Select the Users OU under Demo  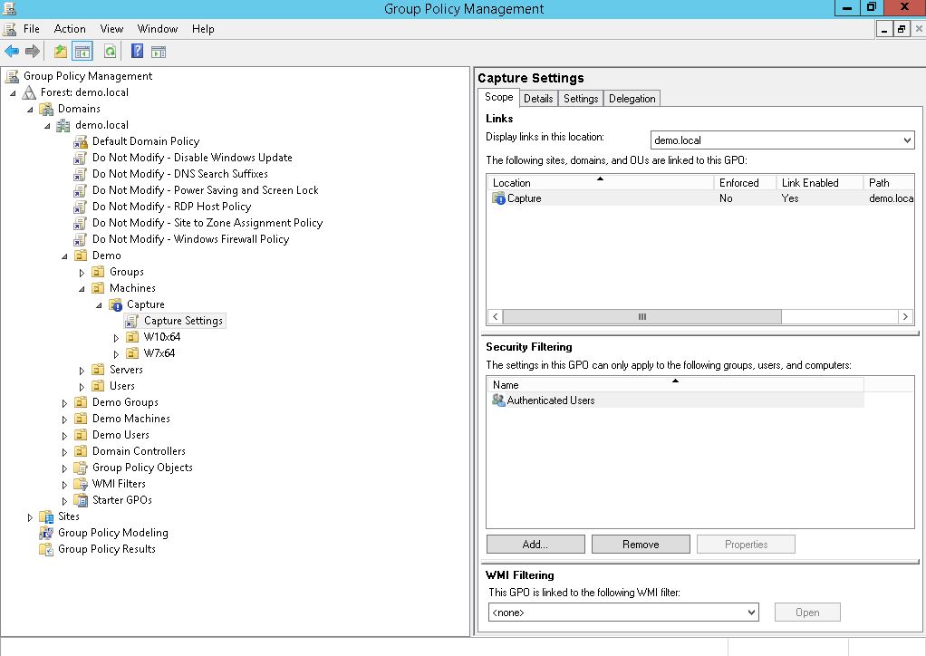point(121,386)
